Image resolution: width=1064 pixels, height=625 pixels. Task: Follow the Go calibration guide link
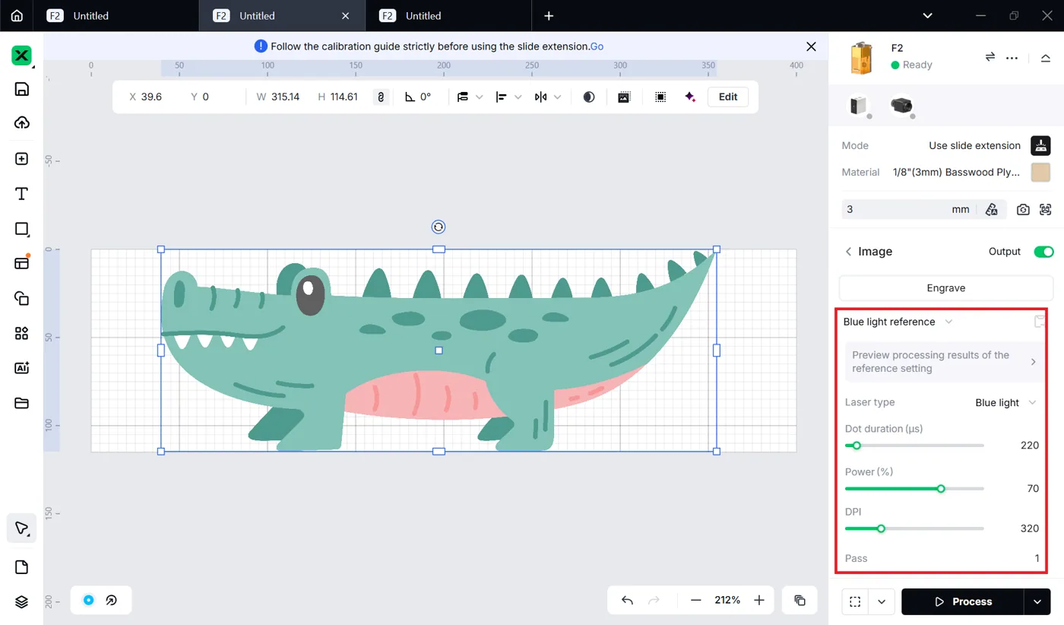(597, 46)
